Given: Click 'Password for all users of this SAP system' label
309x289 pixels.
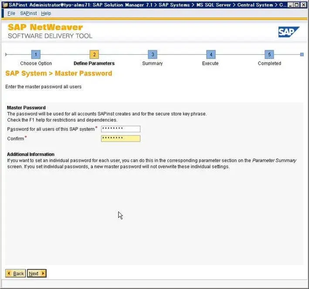Looking at the screenshot, I should [x=51, y=129].
